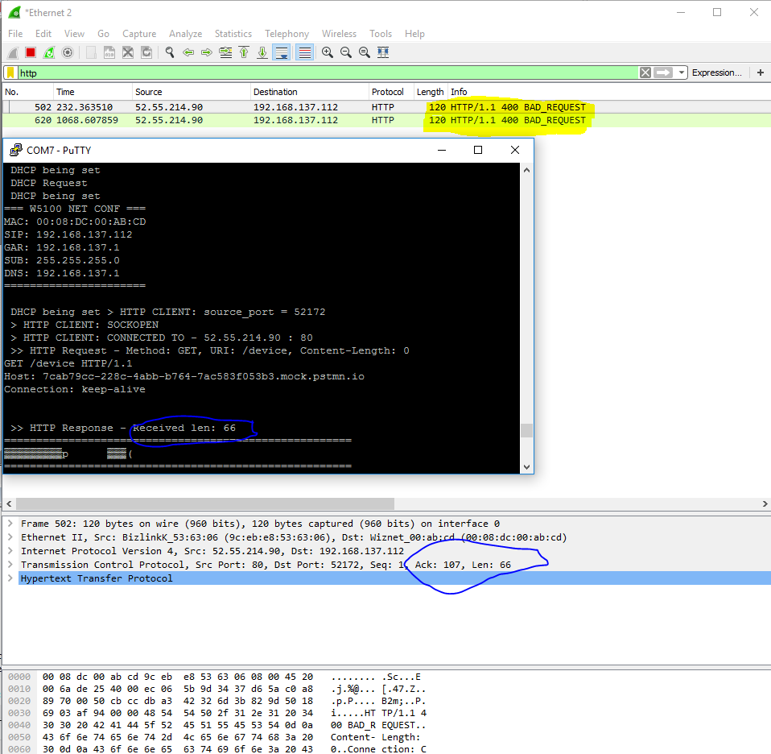
Task: Expand the Frame 502 details row
Action: (x=10, y=524)
